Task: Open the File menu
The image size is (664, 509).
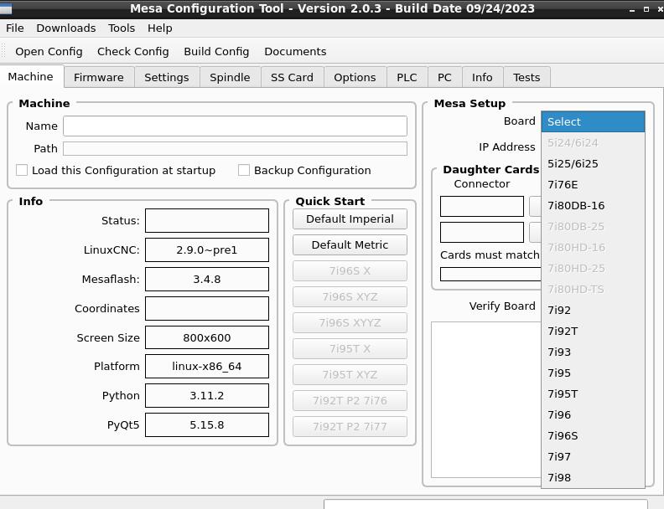Action: 15,28
